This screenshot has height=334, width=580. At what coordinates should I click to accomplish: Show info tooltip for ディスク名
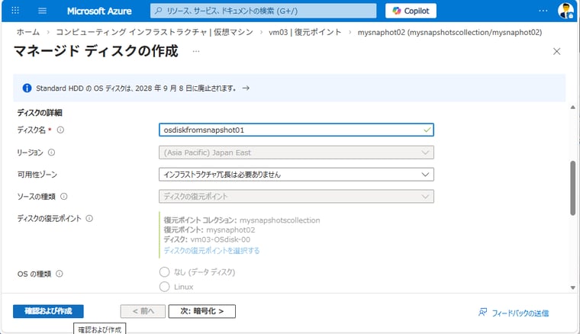60,130
